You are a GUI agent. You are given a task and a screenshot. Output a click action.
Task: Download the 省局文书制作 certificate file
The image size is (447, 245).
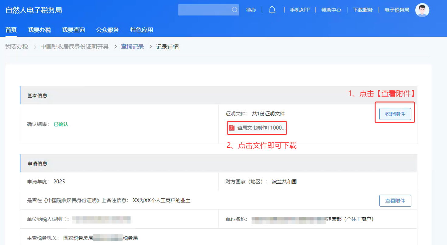[x=261, y=128]
